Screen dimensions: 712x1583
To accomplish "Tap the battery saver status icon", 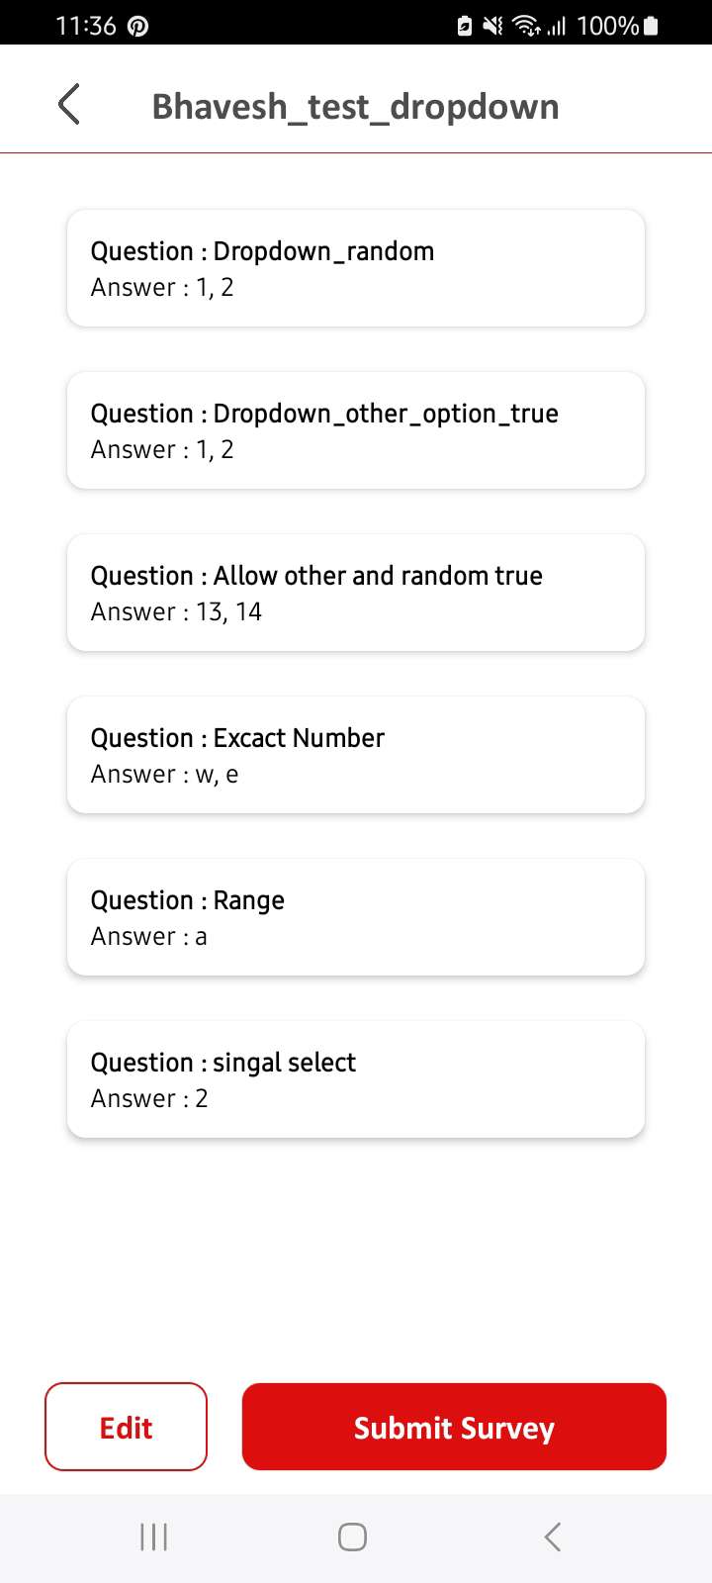I will 465,27.
